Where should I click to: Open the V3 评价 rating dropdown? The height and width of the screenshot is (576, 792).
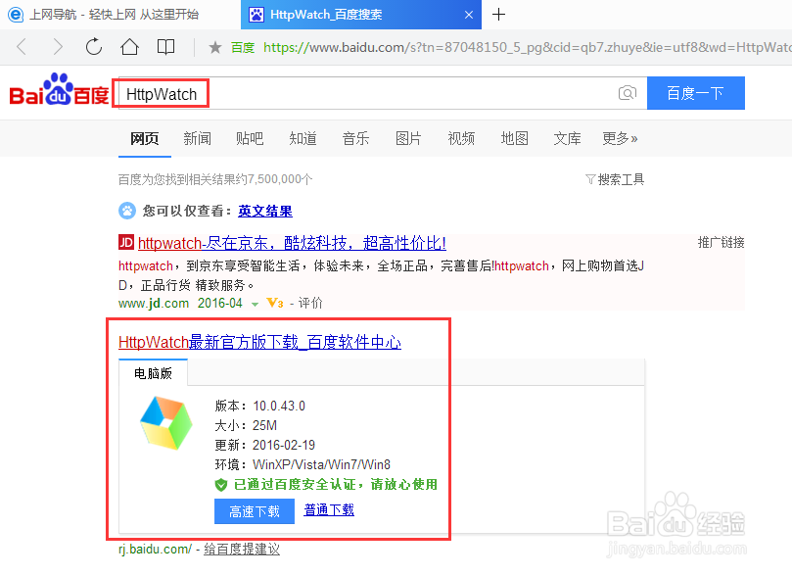click(x=275, y=303)
